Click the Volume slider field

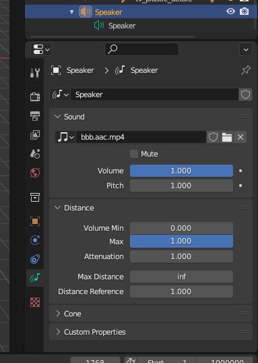pos(181,171)
